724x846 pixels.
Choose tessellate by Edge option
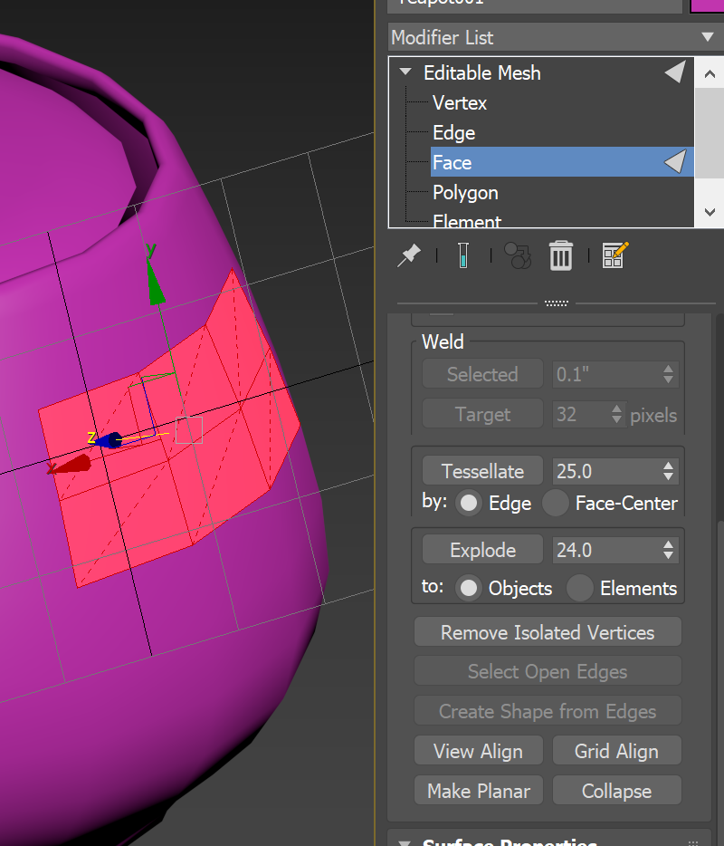[469, 503]
